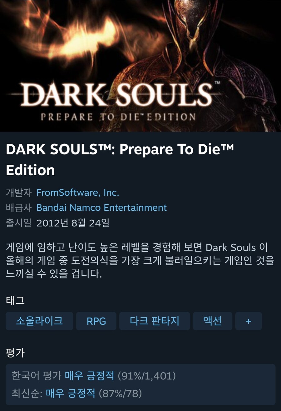Screen dimensions: 281x411
Task: Open Korean reviews 매우 긍정적 link
Action: (x=89, y=375)
